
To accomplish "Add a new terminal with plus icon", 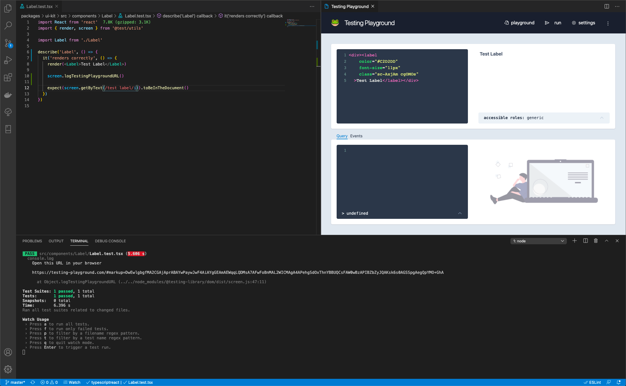I will click(x=575, y=241).
